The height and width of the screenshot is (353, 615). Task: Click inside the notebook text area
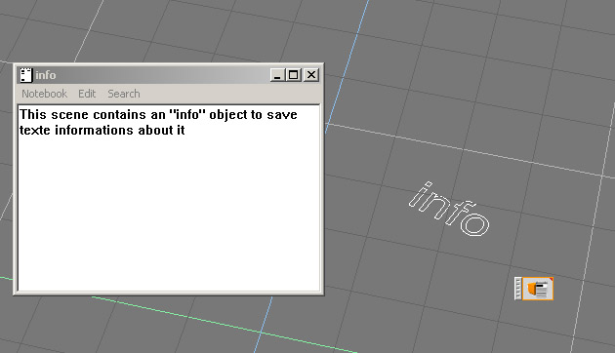coord(169,198)
